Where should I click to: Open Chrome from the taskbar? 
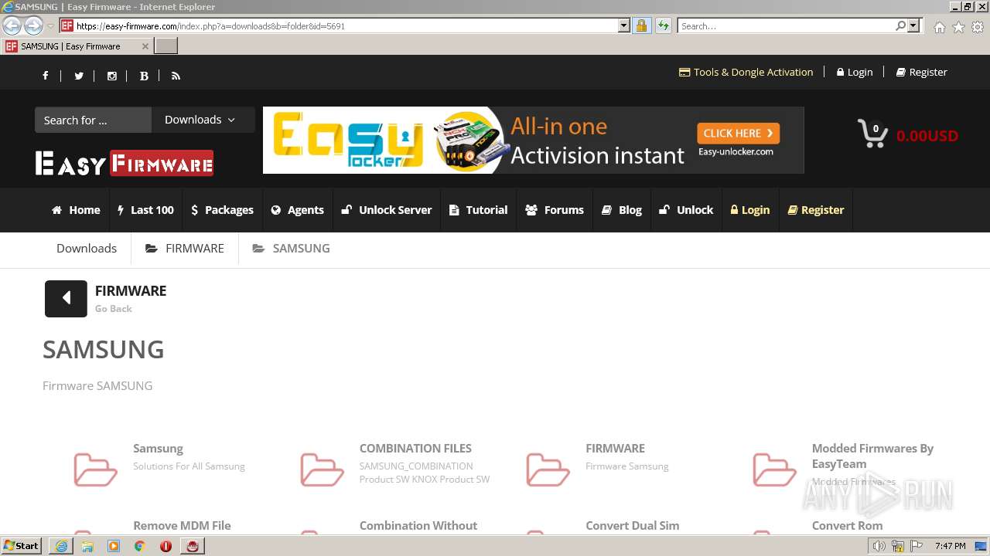(x=139, y=546)
